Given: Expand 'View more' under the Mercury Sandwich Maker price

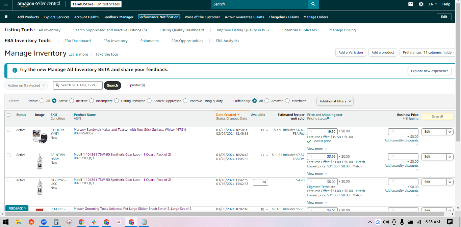Looking at the screenshot, I should (x=317, y=149).
